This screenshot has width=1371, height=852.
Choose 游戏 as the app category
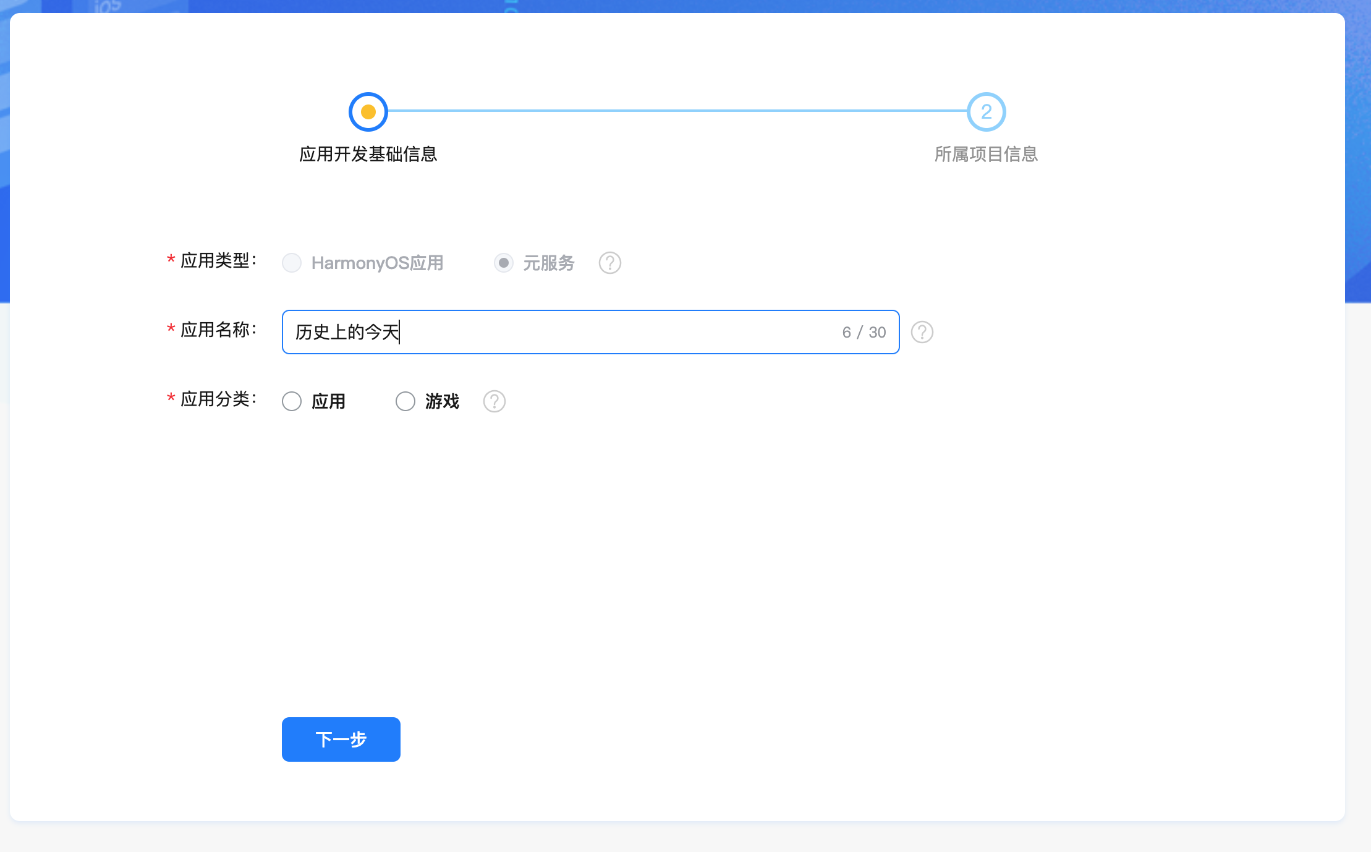[x=405, y=401]
